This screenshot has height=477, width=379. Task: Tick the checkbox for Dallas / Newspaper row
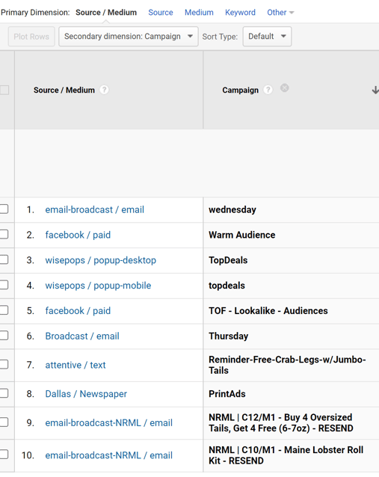[x=4, y=393]
